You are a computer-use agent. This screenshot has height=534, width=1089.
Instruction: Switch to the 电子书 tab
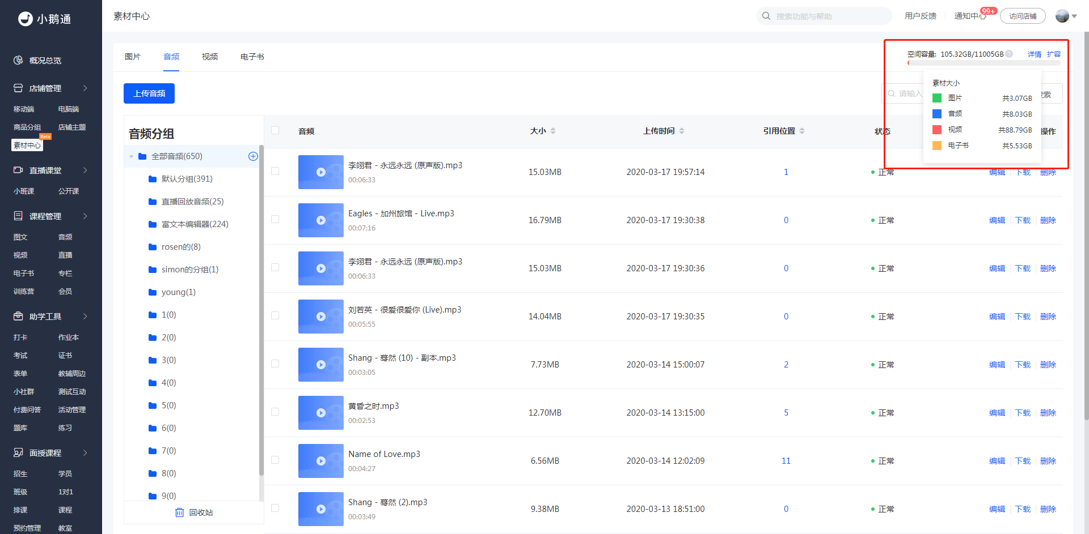tap(252, 57)
